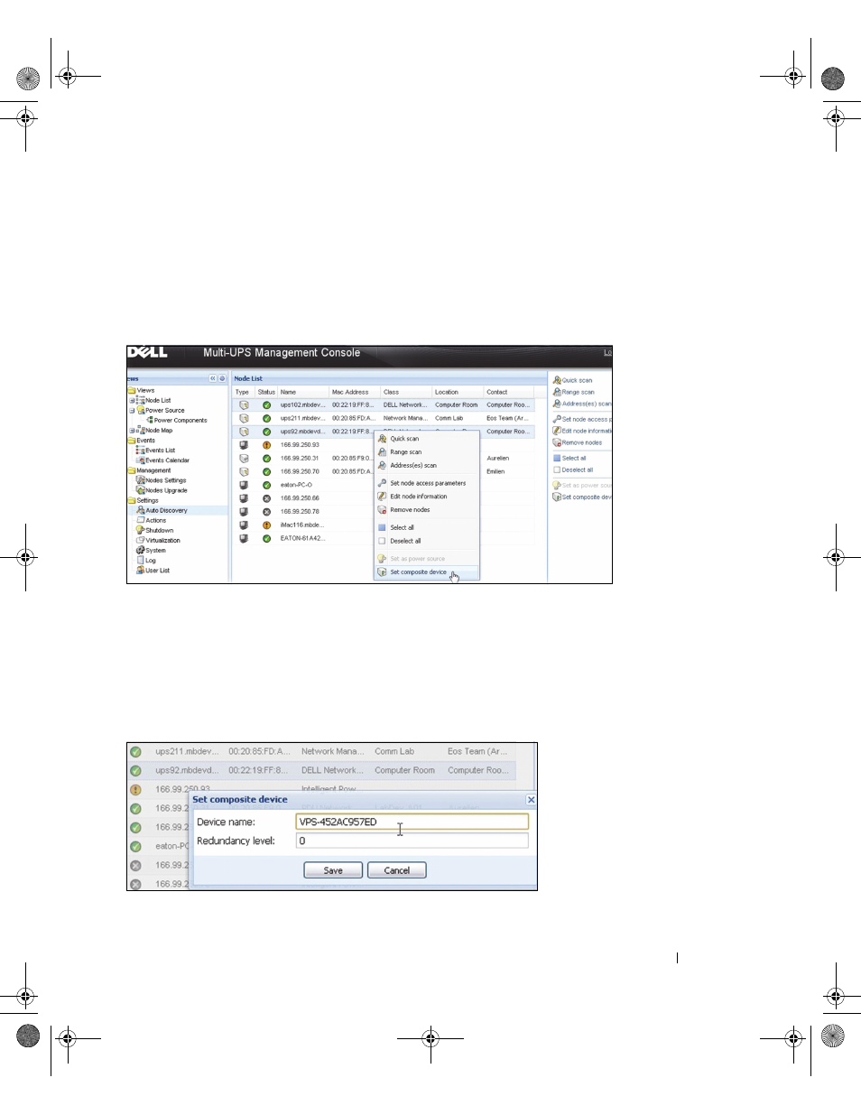Click the Redundancy level input field
The width and height of the screenshot is (861, 1115).
point(412,841)
